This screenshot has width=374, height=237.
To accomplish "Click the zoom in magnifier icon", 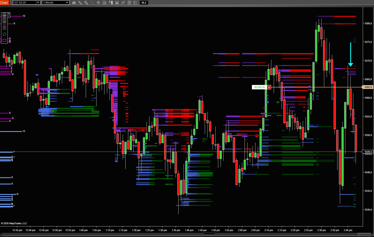I will click(x=86, y=3).
